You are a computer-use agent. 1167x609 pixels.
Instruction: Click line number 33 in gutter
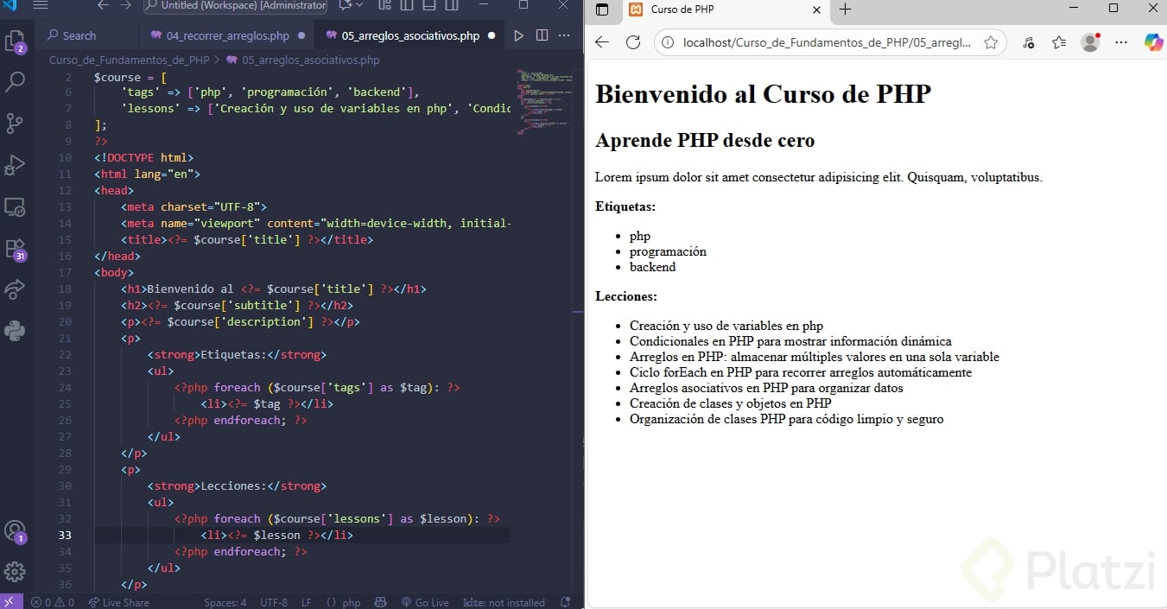click(65, 536)
